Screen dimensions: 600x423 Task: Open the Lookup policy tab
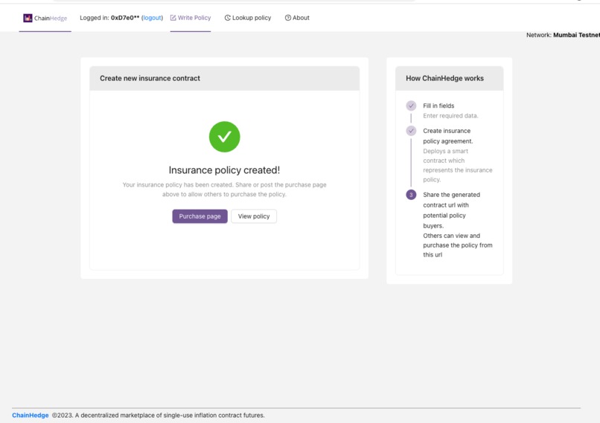248,18
